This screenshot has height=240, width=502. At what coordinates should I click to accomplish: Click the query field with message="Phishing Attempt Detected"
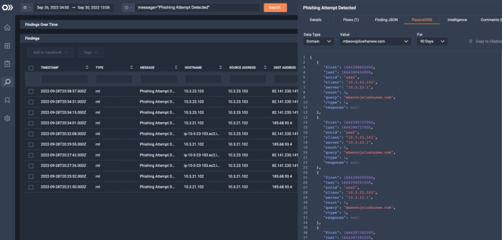(x=197, y=7)
